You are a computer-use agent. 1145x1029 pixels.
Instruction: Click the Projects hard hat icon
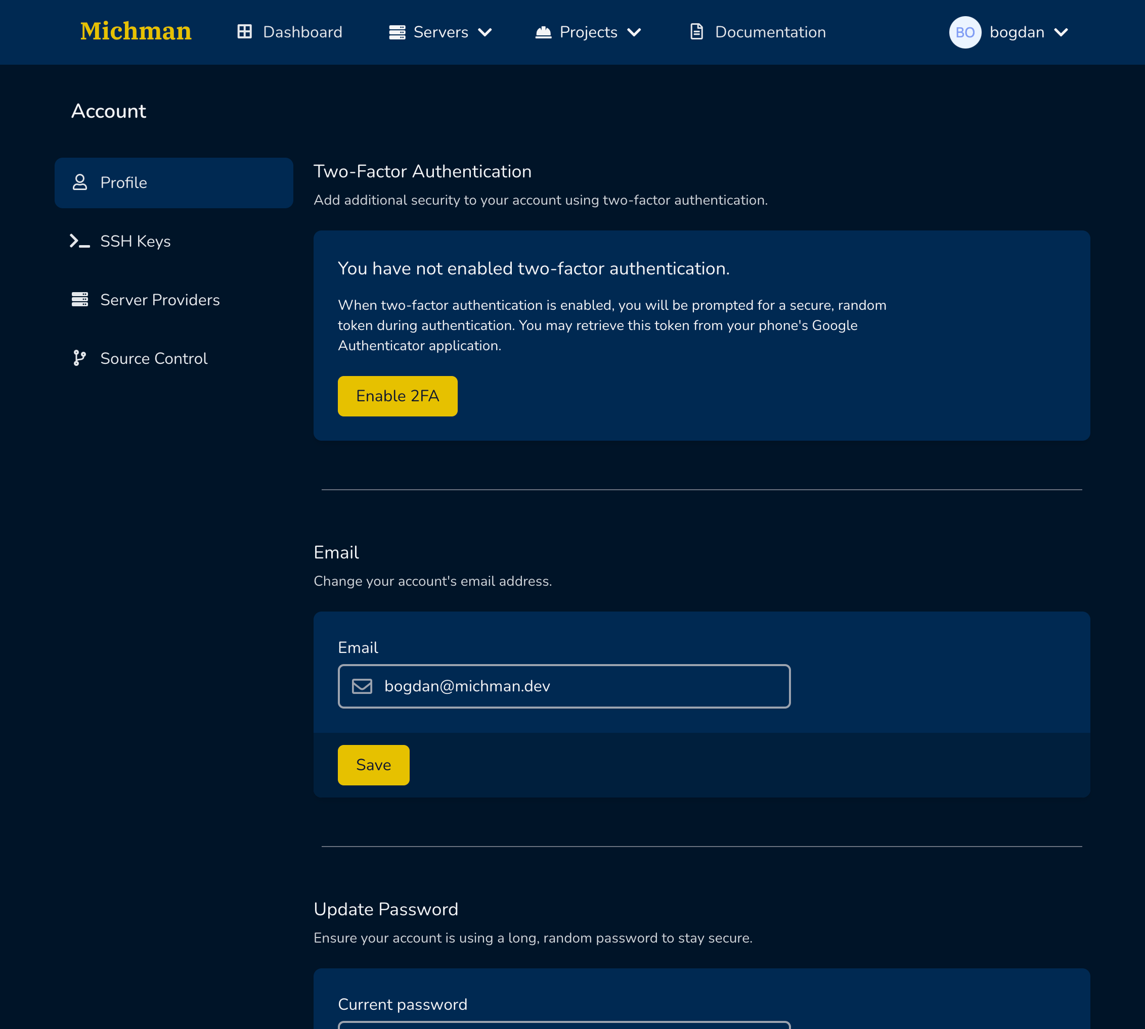click(543, 32)
